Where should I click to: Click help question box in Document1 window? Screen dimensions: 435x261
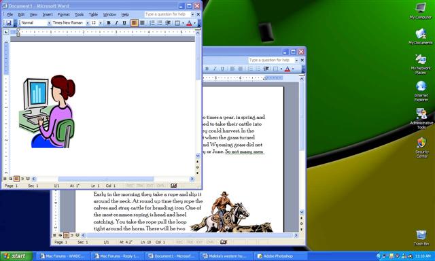coord(167,14)
